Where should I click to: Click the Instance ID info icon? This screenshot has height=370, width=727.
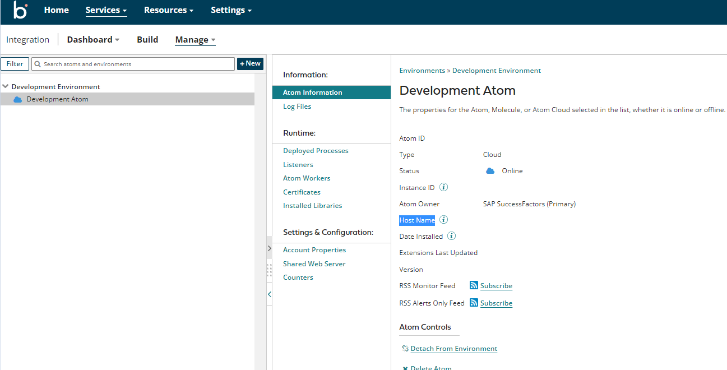click(443, 187)
